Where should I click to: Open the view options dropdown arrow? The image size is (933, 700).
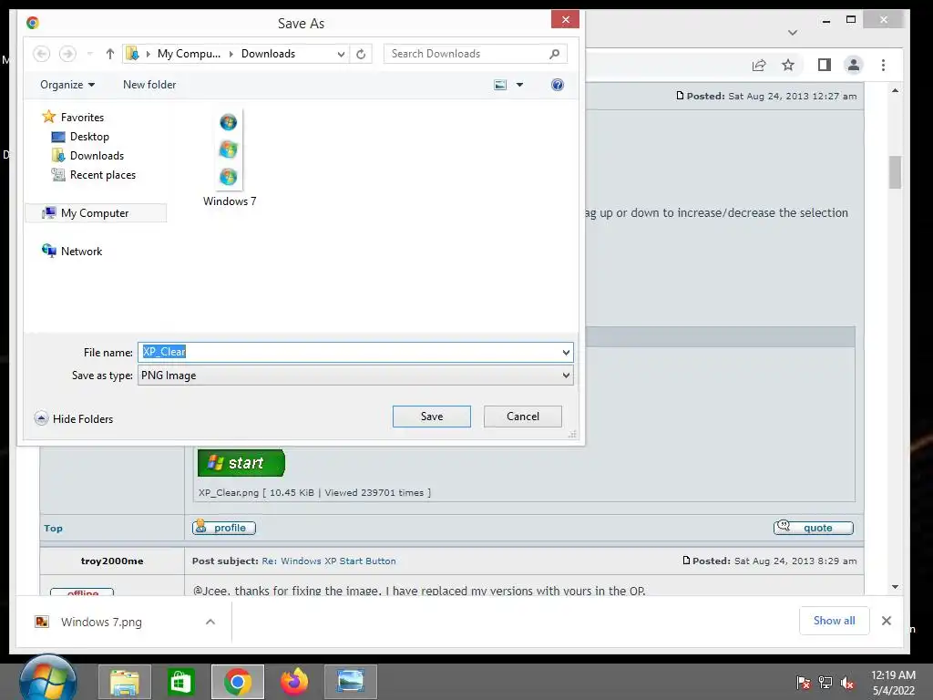[519, 85]
